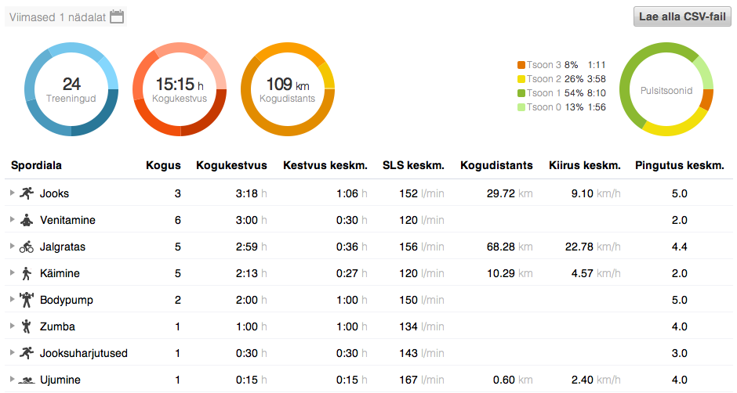The width and height of the screenshot is (737, 393).
Task: Click the cycling icon for Jalgratas
Action: pos(27,247)
